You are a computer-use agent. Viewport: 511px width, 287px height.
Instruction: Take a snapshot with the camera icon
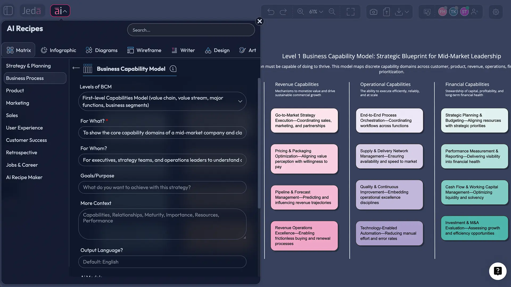click(x=373, y=12)
